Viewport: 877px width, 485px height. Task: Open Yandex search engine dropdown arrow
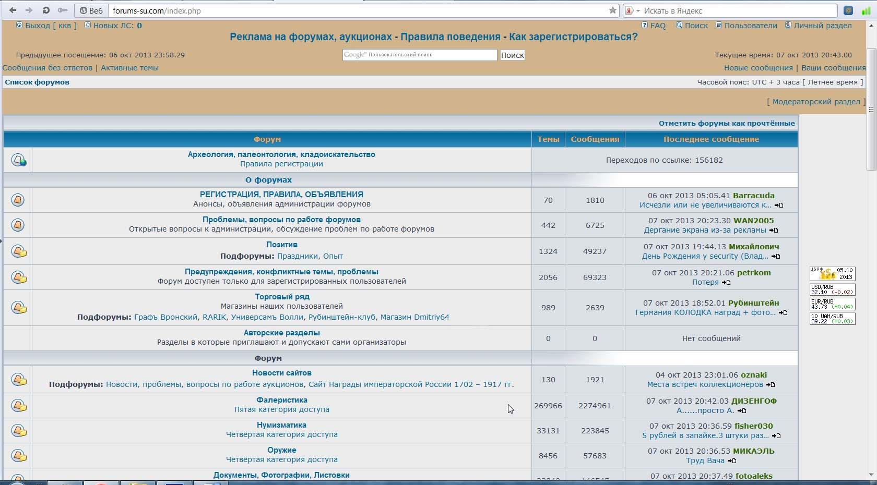(x=638, y=11)
